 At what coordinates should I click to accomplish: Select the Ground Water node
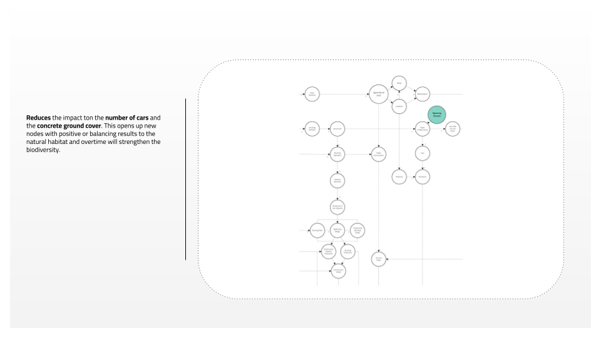pos(378,259)
